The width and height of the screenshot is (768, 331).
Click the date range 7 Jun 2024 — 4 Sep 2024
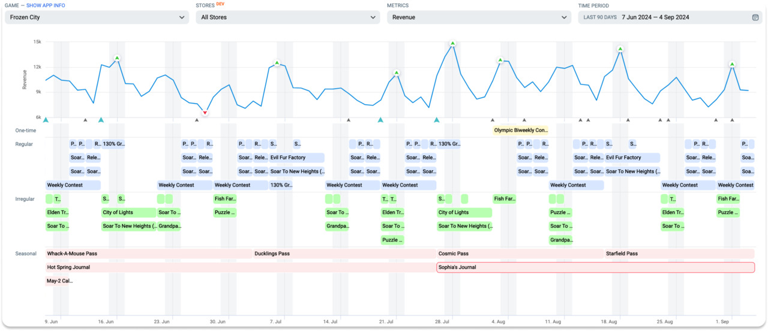tap(655, 17)
